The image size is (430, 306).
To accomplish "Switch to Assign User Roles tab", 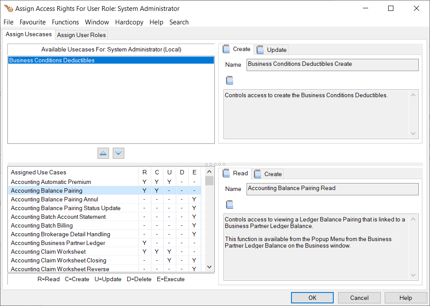I will [x=81, y=35].
